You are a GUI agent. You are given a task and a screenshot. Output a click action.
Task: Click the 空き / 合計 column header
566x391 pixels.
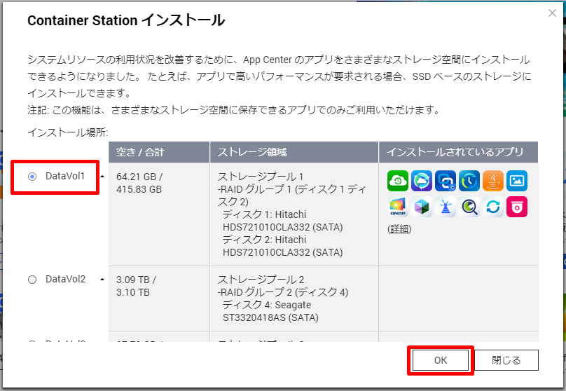(x=159, y=152)
